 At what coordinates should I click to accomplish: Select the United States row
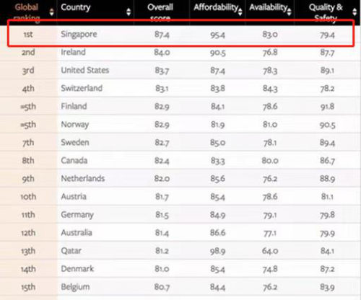[180, 70]
